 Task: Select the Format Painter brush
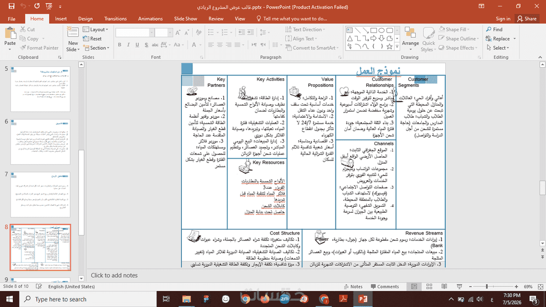click(39, 47)
